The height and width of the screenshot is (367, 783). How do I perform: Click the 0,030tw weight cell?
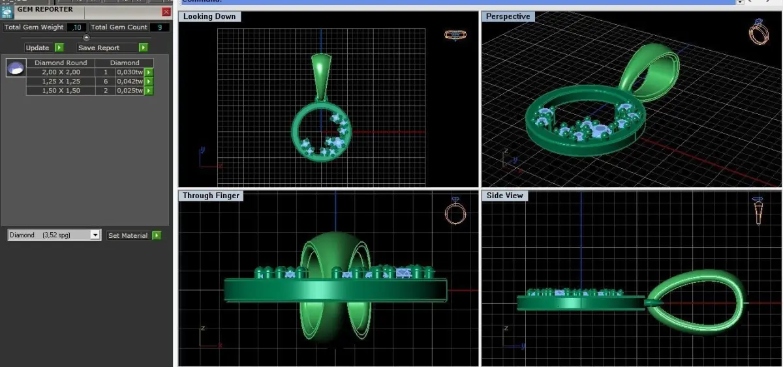[x=129, y=72]
